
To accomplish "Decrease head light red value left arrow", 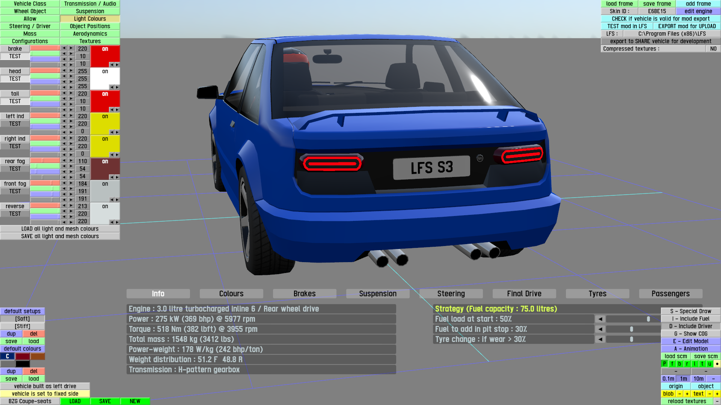I will pyautogui.click(x=64, y=70).
